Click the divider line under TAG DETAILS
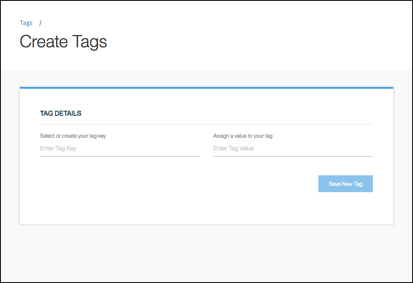 coord(206,124)
